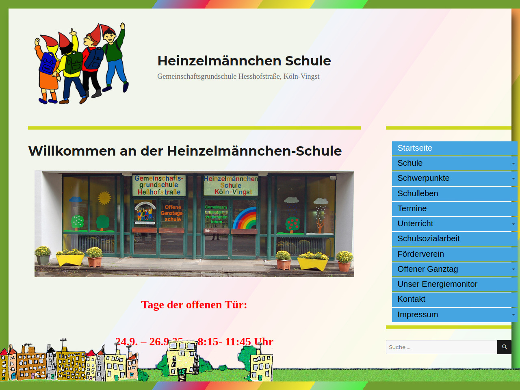This screenshot has width=520, height=390.
Task: Open Unser Energiemonitor
Action: pyautogui.click(x=437, y=284)
